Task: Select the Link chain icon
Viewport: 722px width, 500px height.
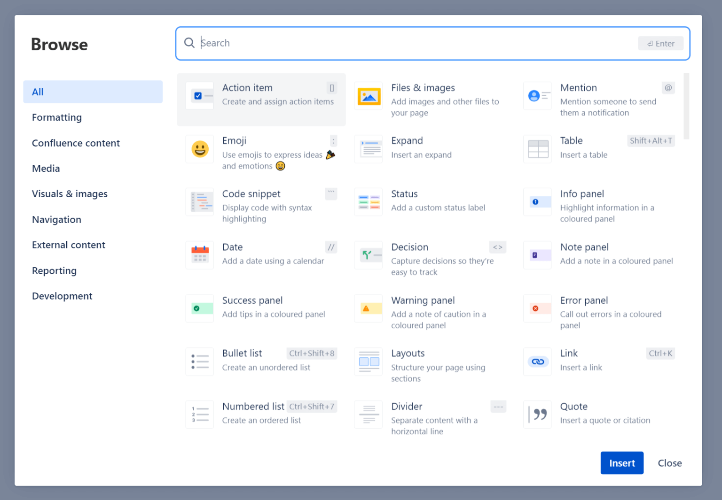Action: [538, 362]
